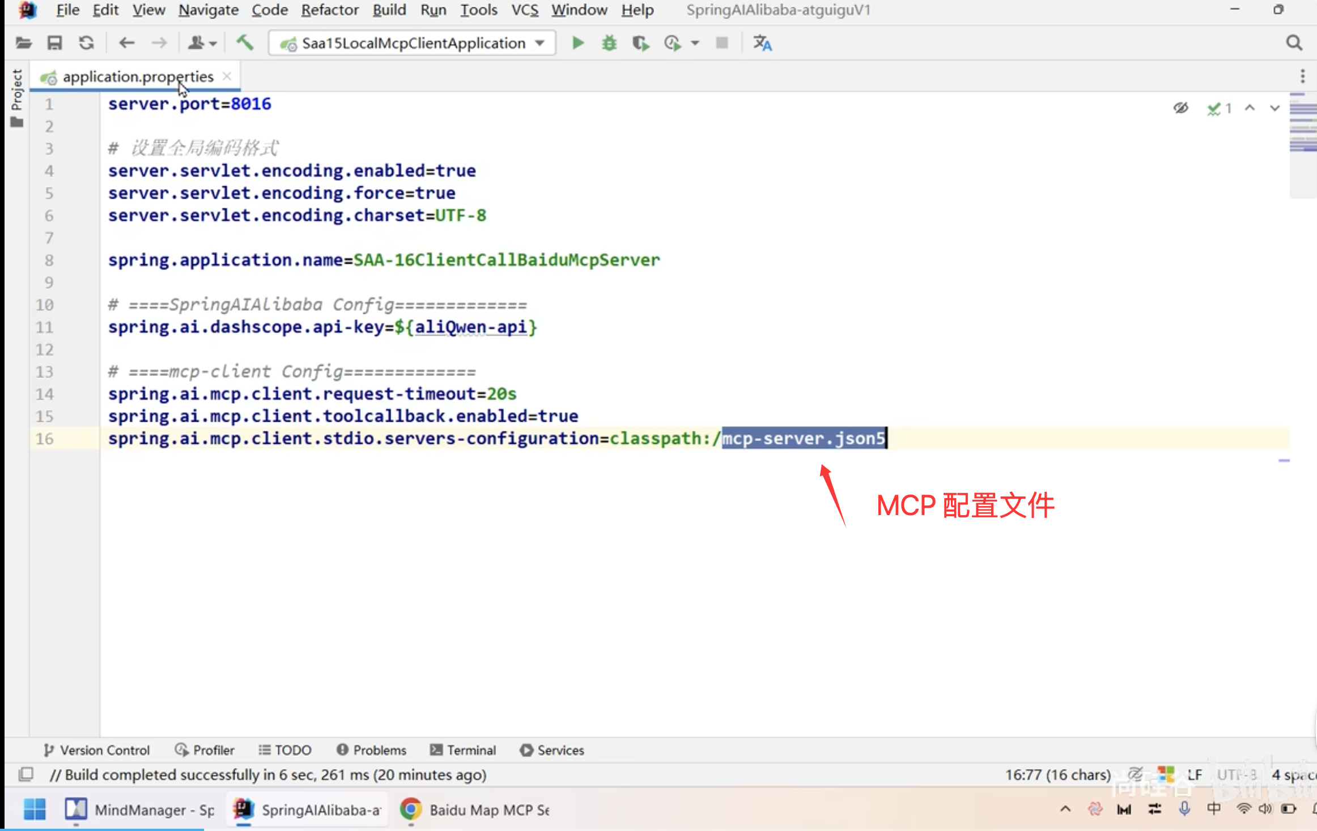
Task: Close the application.properties tab
Action: click(227, 76)
